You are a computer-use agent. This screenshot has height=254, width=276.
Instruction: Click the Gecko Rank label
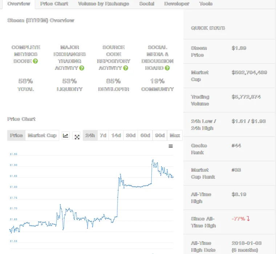pyautogui.click(x=199, y=149)
